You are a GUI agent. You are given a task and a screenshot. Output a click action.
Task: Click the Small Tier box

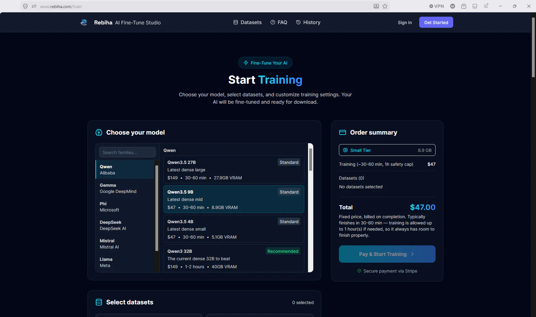tap(387, 150)
